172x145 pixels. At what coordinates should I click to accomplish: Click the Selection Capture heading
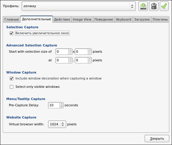click(22, 27)
